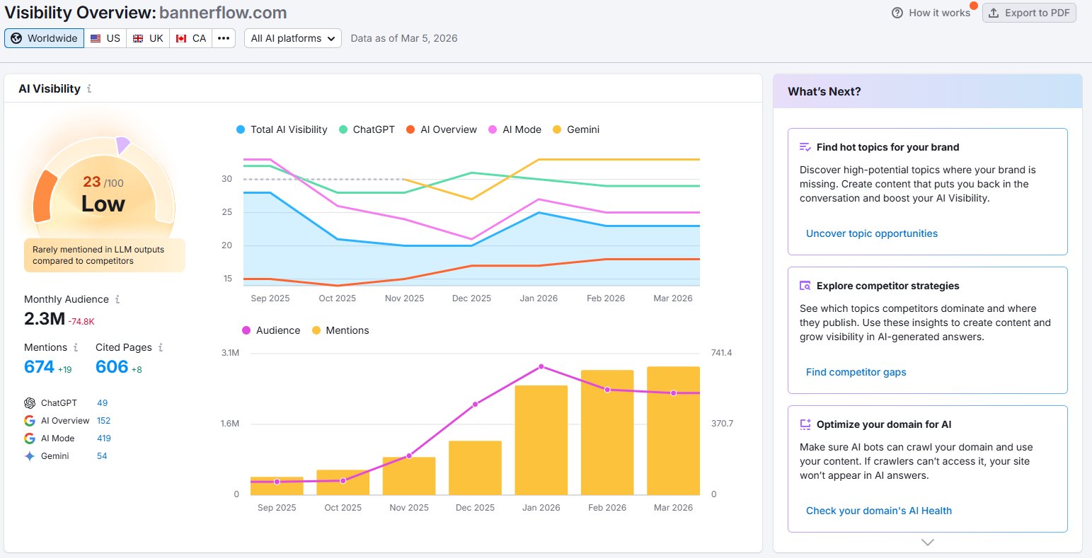Click the Google icon beside AI Overview
Viewport: 1092px width, 558px height.
coord(30,421)
